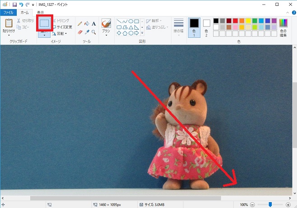Click the Redo arrow in title bar
The width and height of the screenshot is (297, 208).
click(x=28, y=5)
